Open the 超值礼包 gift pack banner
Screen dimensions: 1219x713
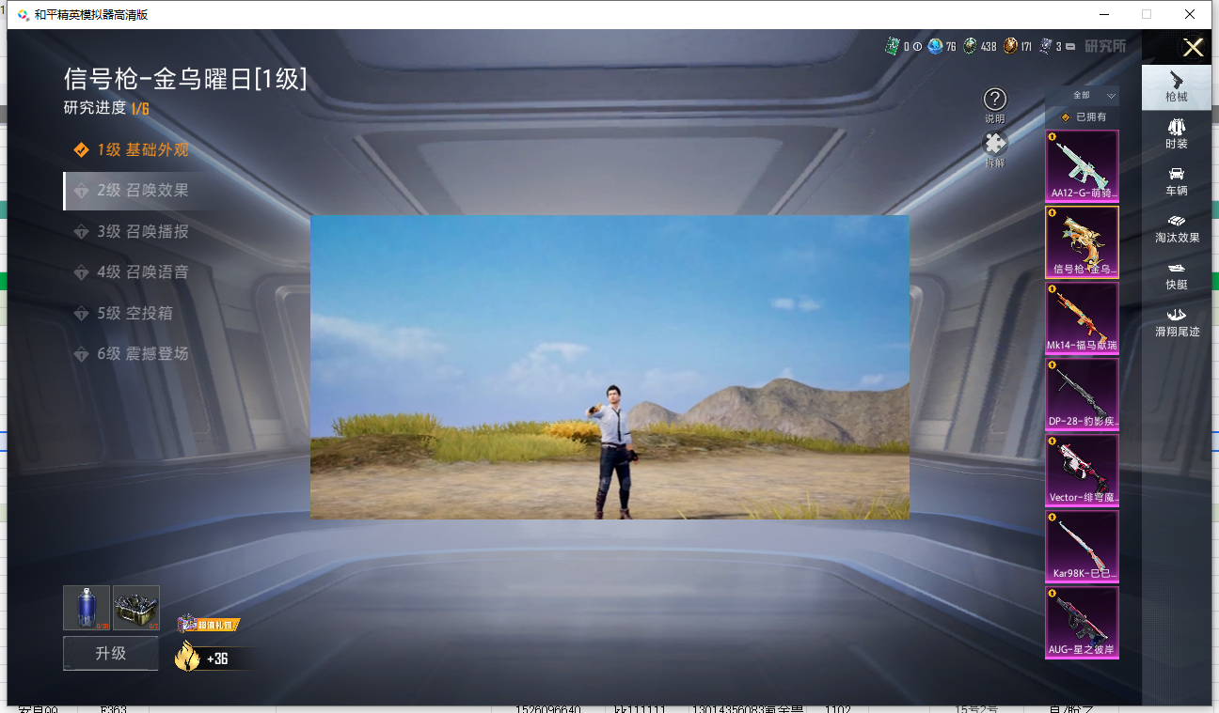pyautogui.click(x=208, y=624)
